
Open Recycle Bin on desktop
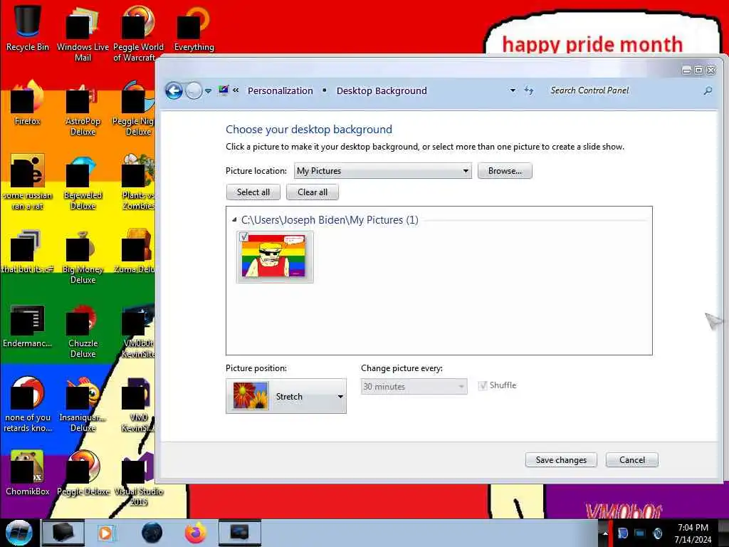click(28, 28)
